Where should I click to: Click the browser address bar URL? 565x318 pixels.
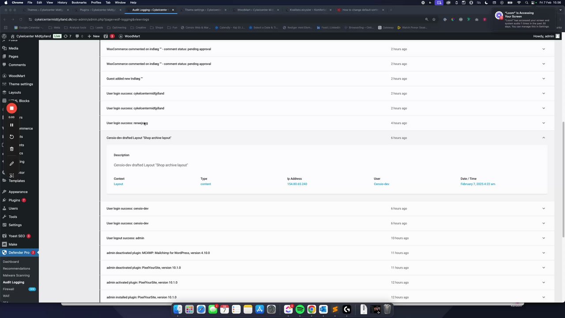pos(92,19)
